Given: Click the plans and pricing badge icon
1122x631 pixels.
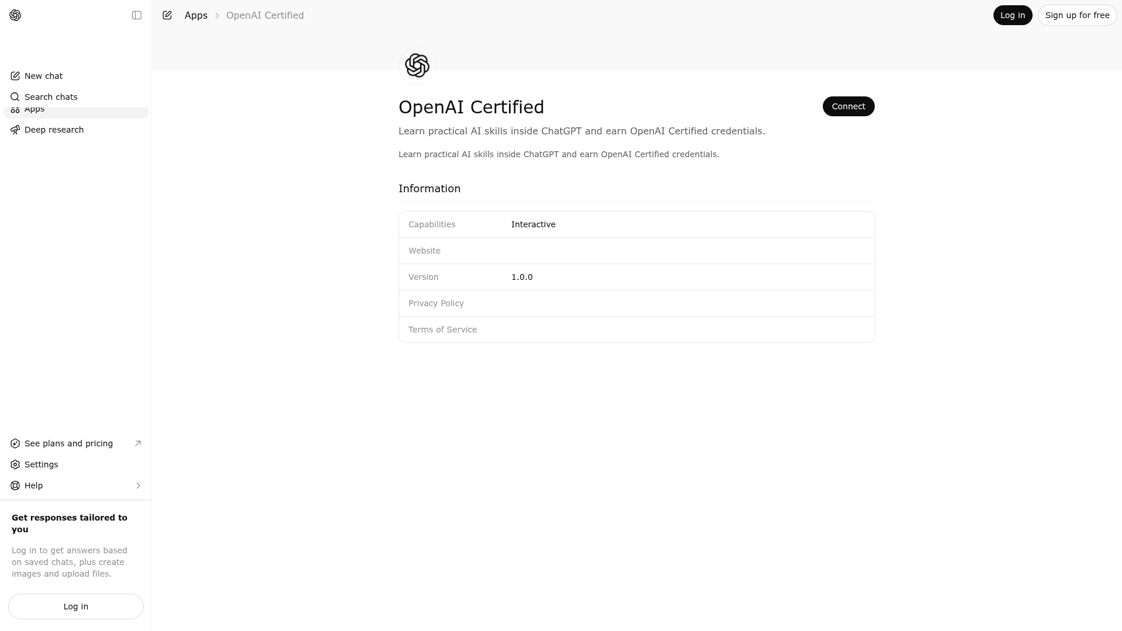Looking at the screenshot, I should pos(15,443).
